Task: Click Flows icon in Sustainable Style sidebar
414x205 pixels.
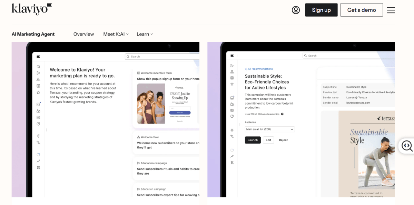Action: tap(232, 72)
